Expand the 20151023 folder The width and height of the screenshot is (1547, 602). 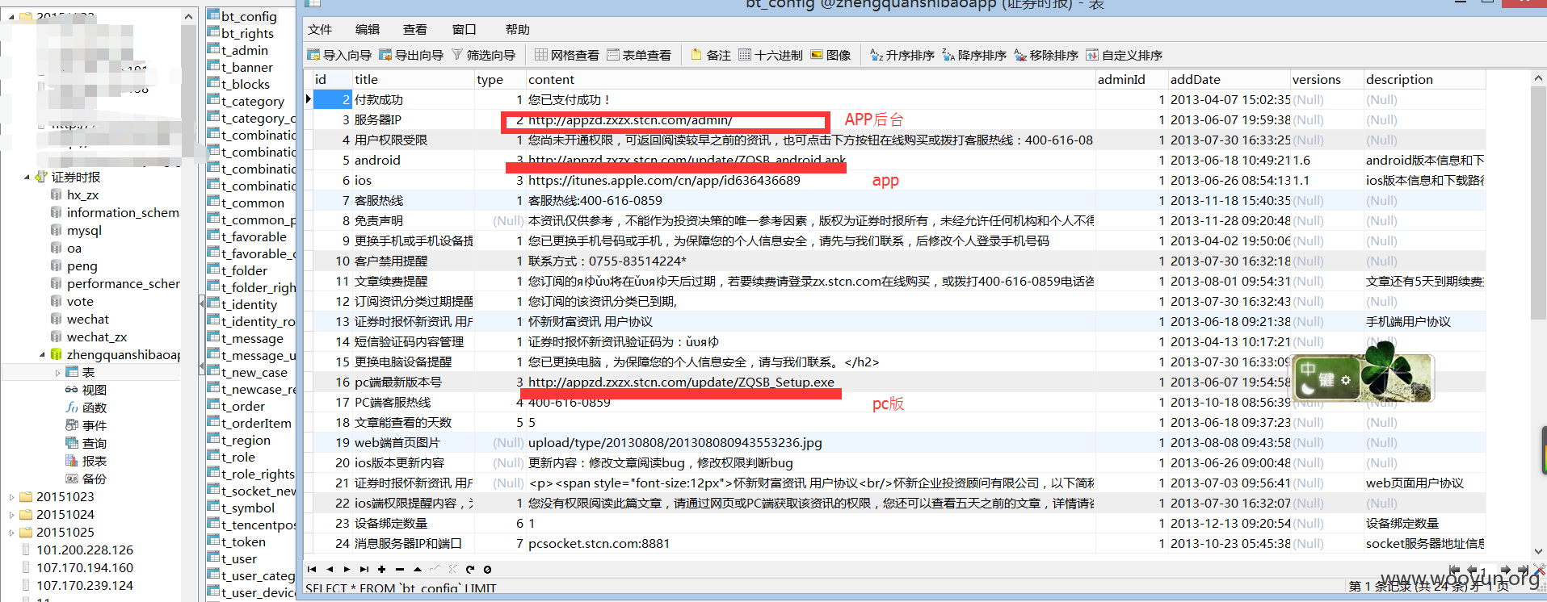pos(11,497)
